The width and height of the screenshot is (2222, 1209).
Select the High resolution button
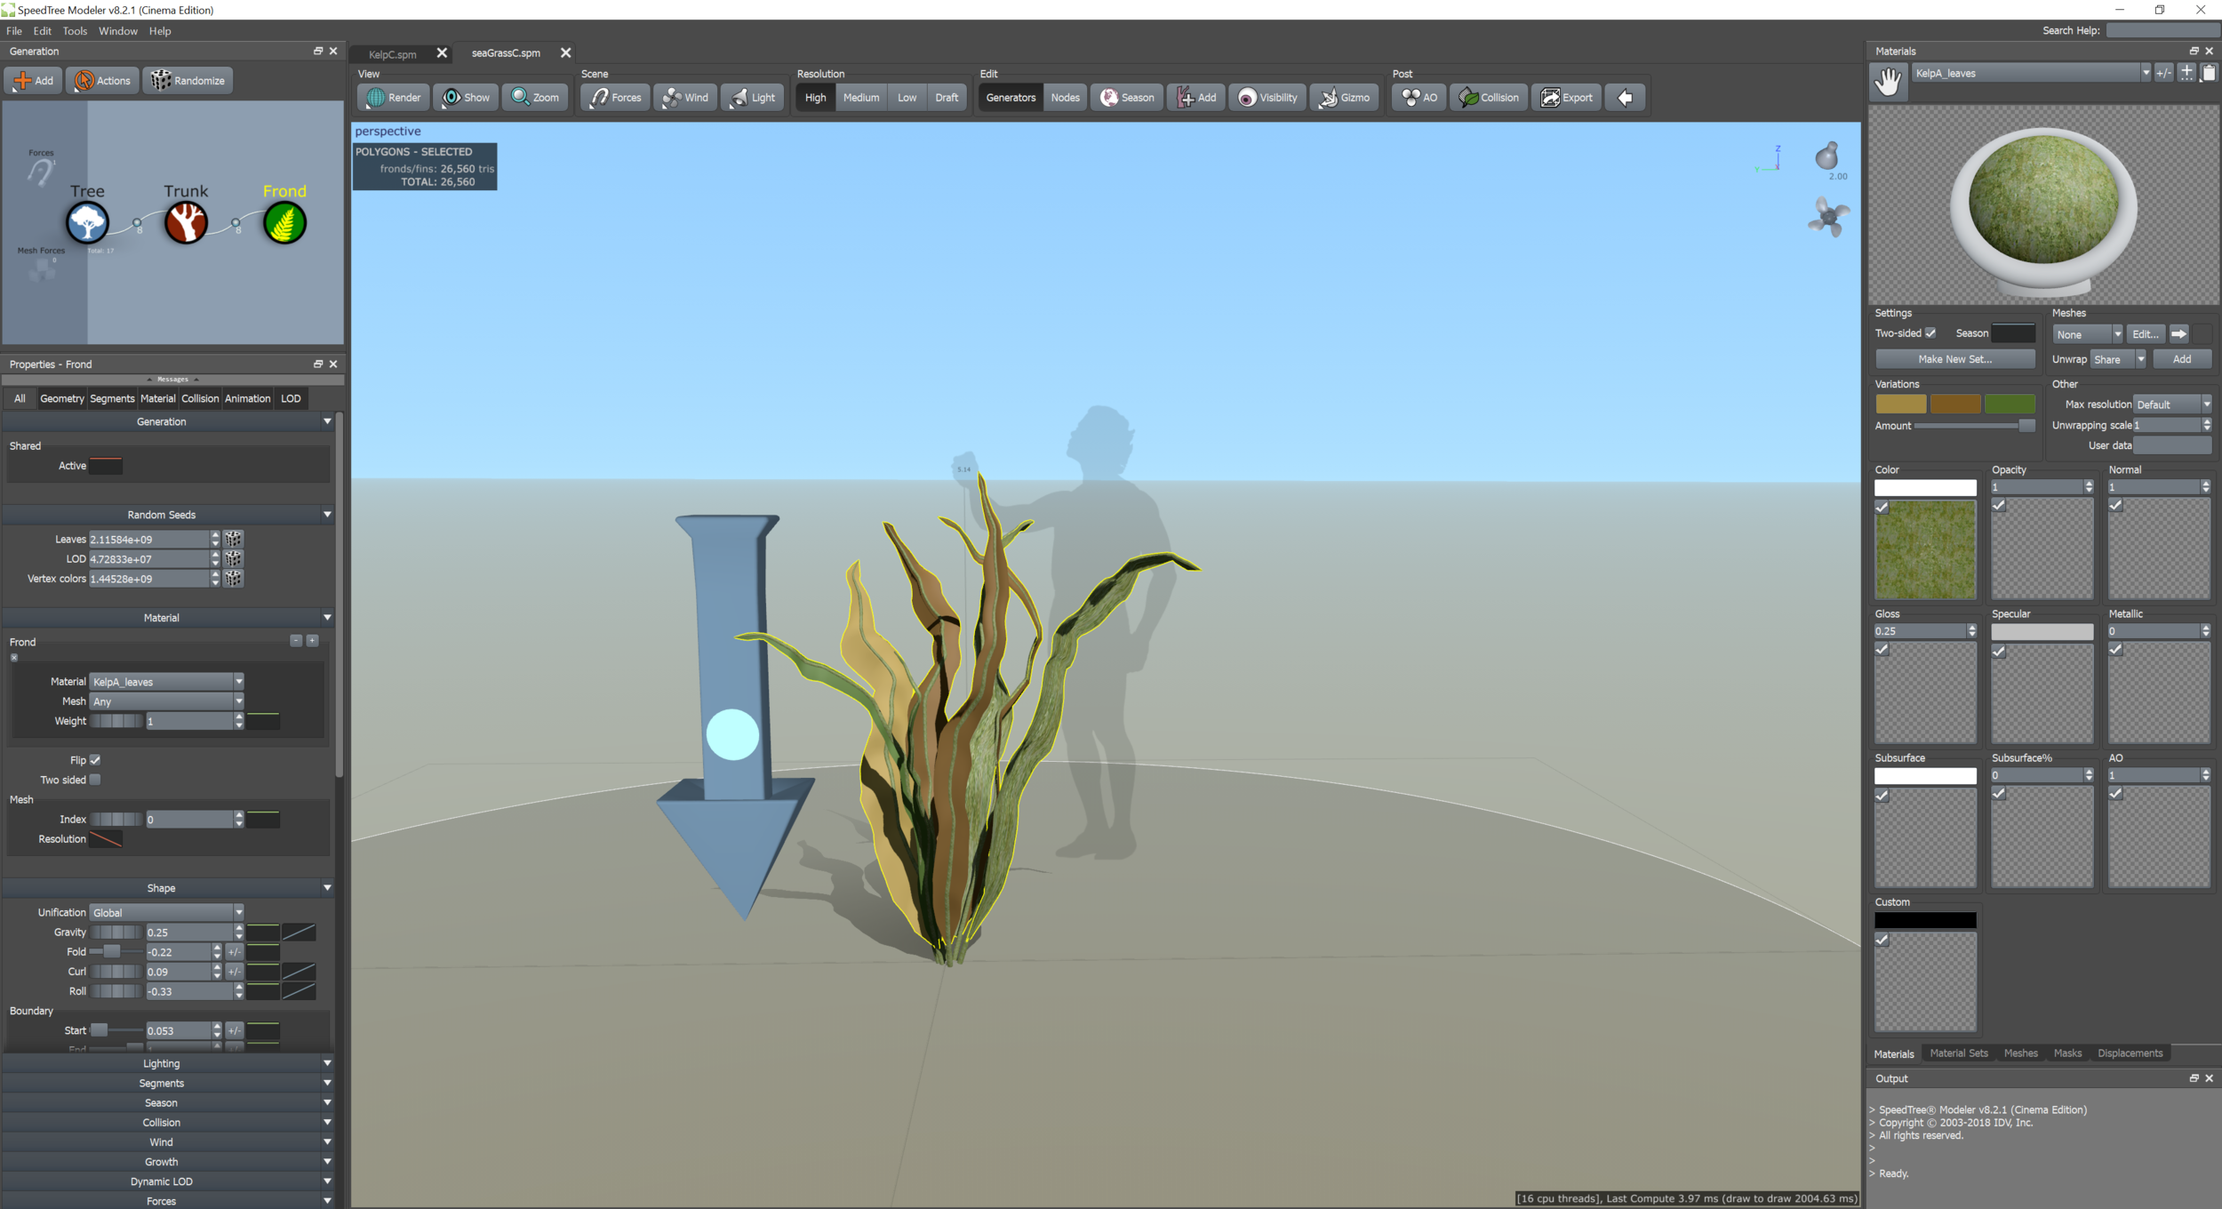(814, 98)
